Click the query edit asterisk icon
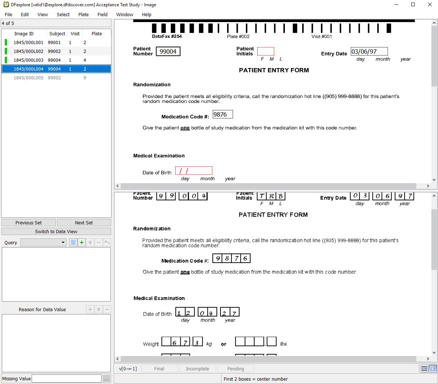438x384 pixels. [90, 242]
